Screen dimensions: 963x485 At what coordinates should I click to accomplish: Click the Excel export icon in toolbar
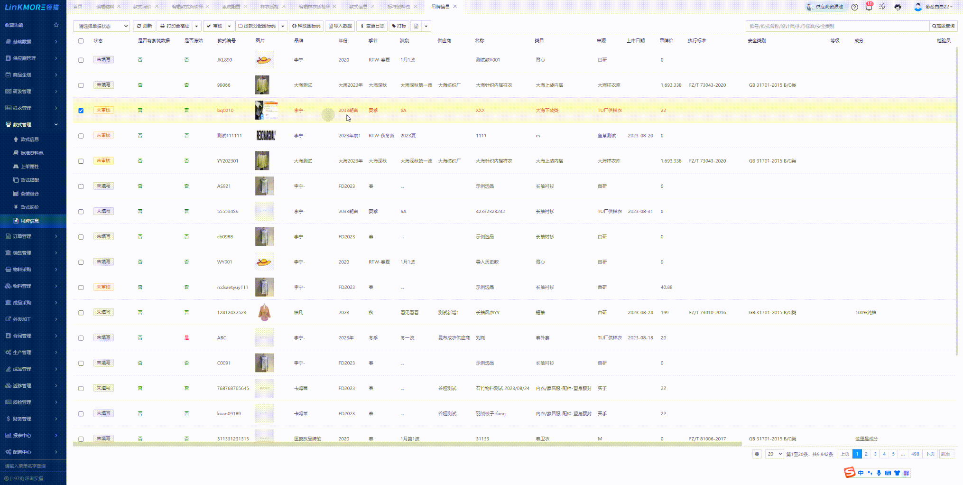(416, 26)
